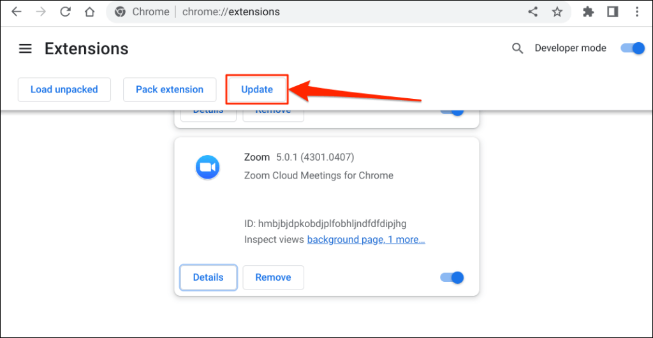Open Details for the Zoom extension
Screen dimensions: 653x338
(209, 277)
